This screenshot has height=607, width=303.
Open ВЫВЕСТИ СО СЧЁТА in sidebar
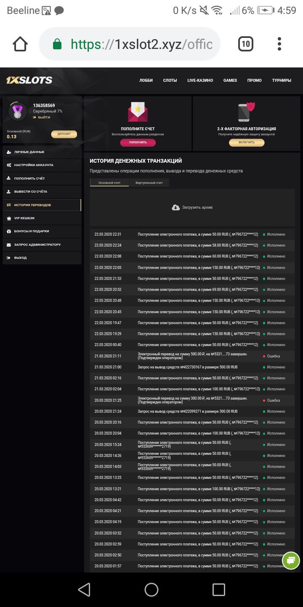[31, 192]
